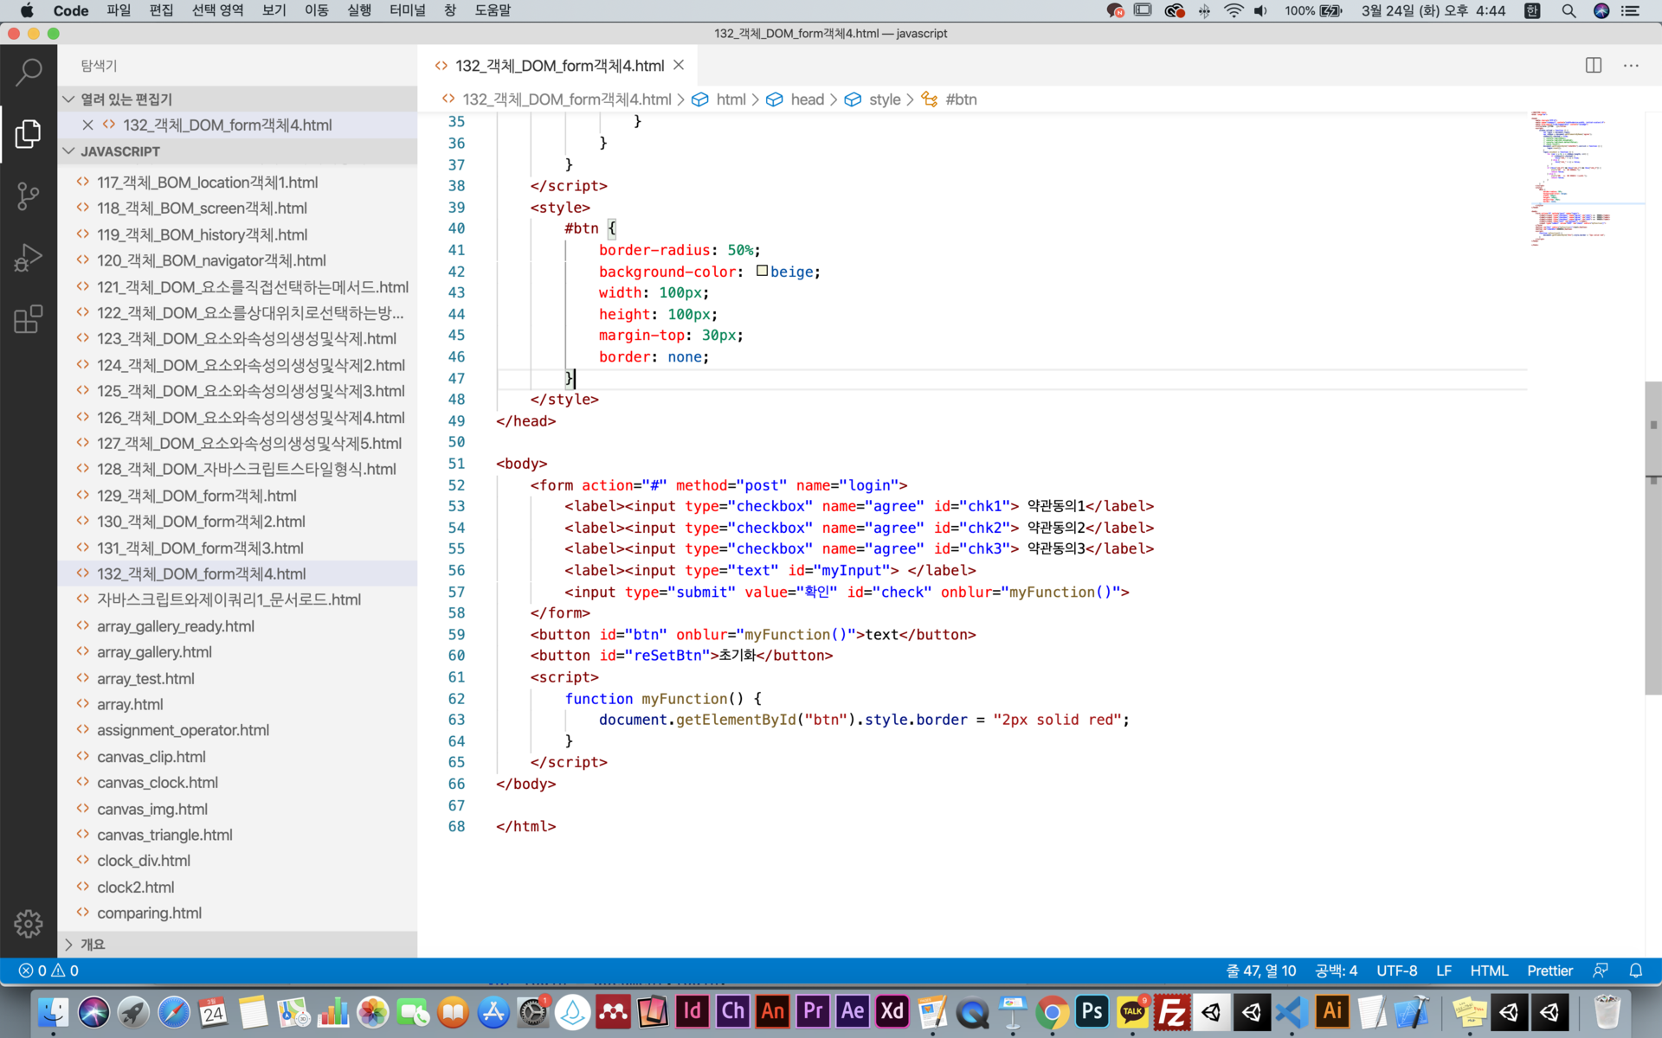Open file 131_객체_DOM_form객체3.html
The image size is (1662, 1038).
237,548
